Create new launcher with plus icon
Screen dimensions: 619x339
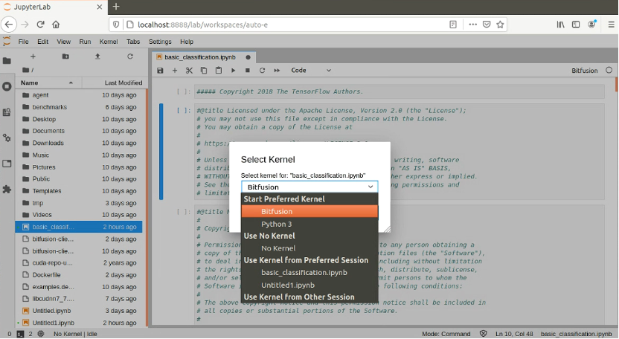pos(33,56)
